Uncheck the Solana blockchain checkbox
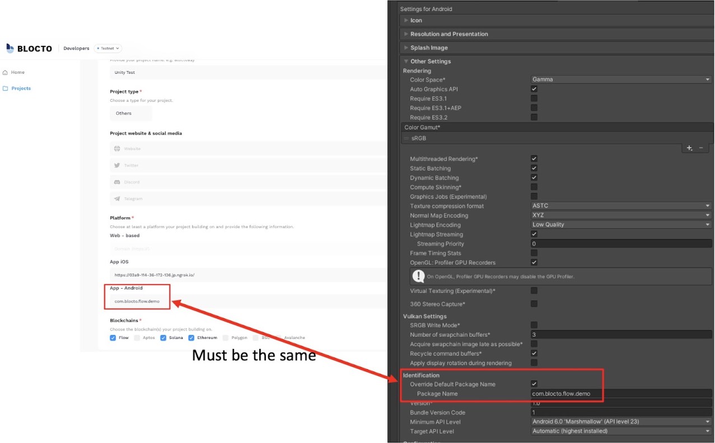The width and height of the screenshot is (715, 443). [163, 338]
